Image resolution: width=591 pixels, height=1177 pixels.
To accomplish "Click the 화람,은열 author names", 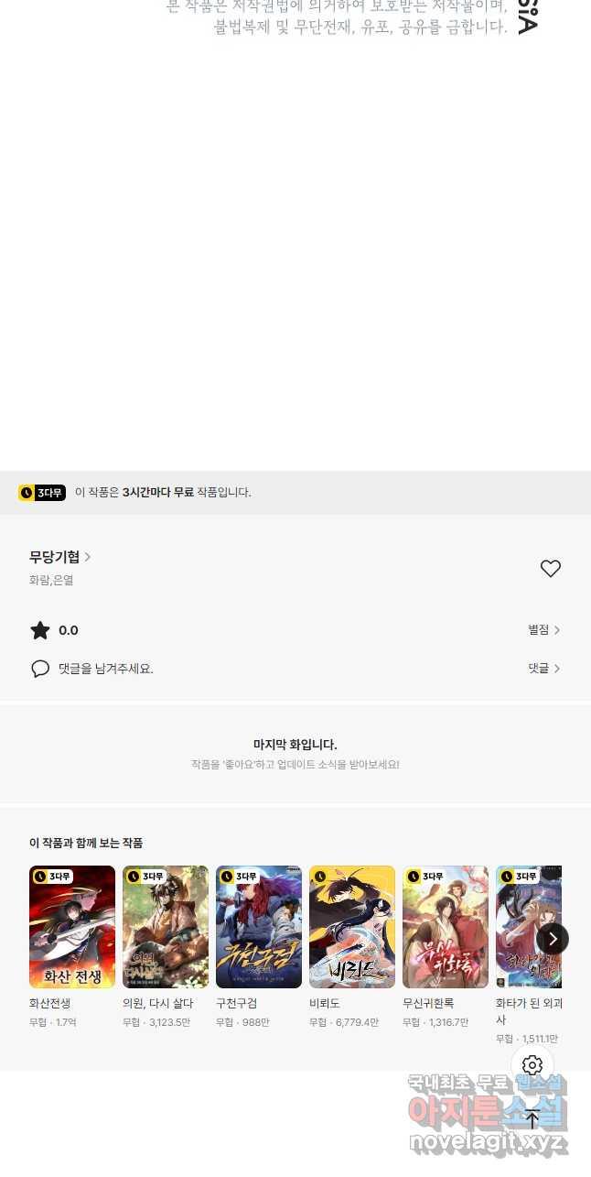I will point(51,580).
